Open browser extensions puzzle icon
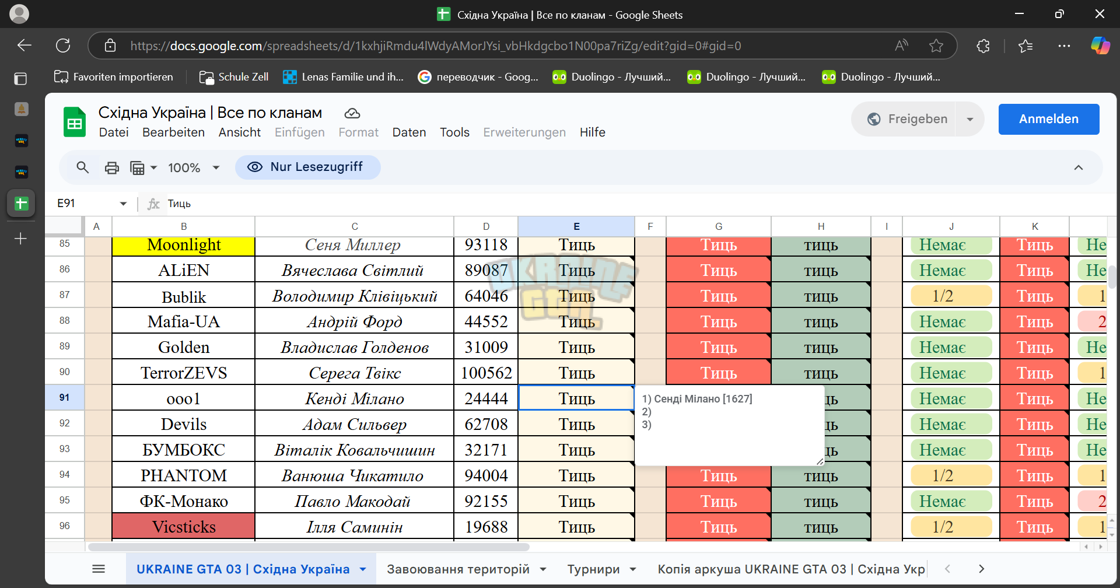1120x588 pixels. (x=984, y=45)
